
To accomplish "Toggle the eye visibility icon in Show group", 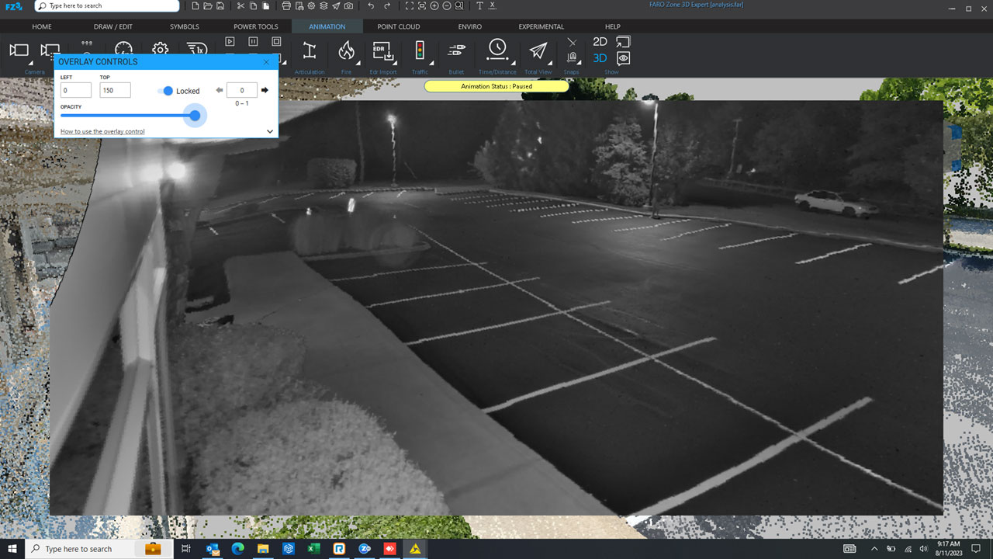I will [623, 58].
